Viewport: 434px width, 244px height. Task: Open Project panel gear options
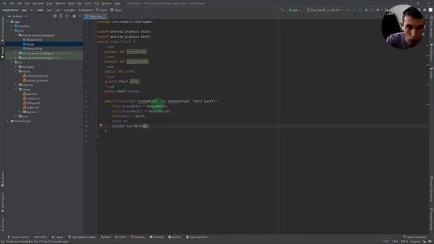pos(74,16)
